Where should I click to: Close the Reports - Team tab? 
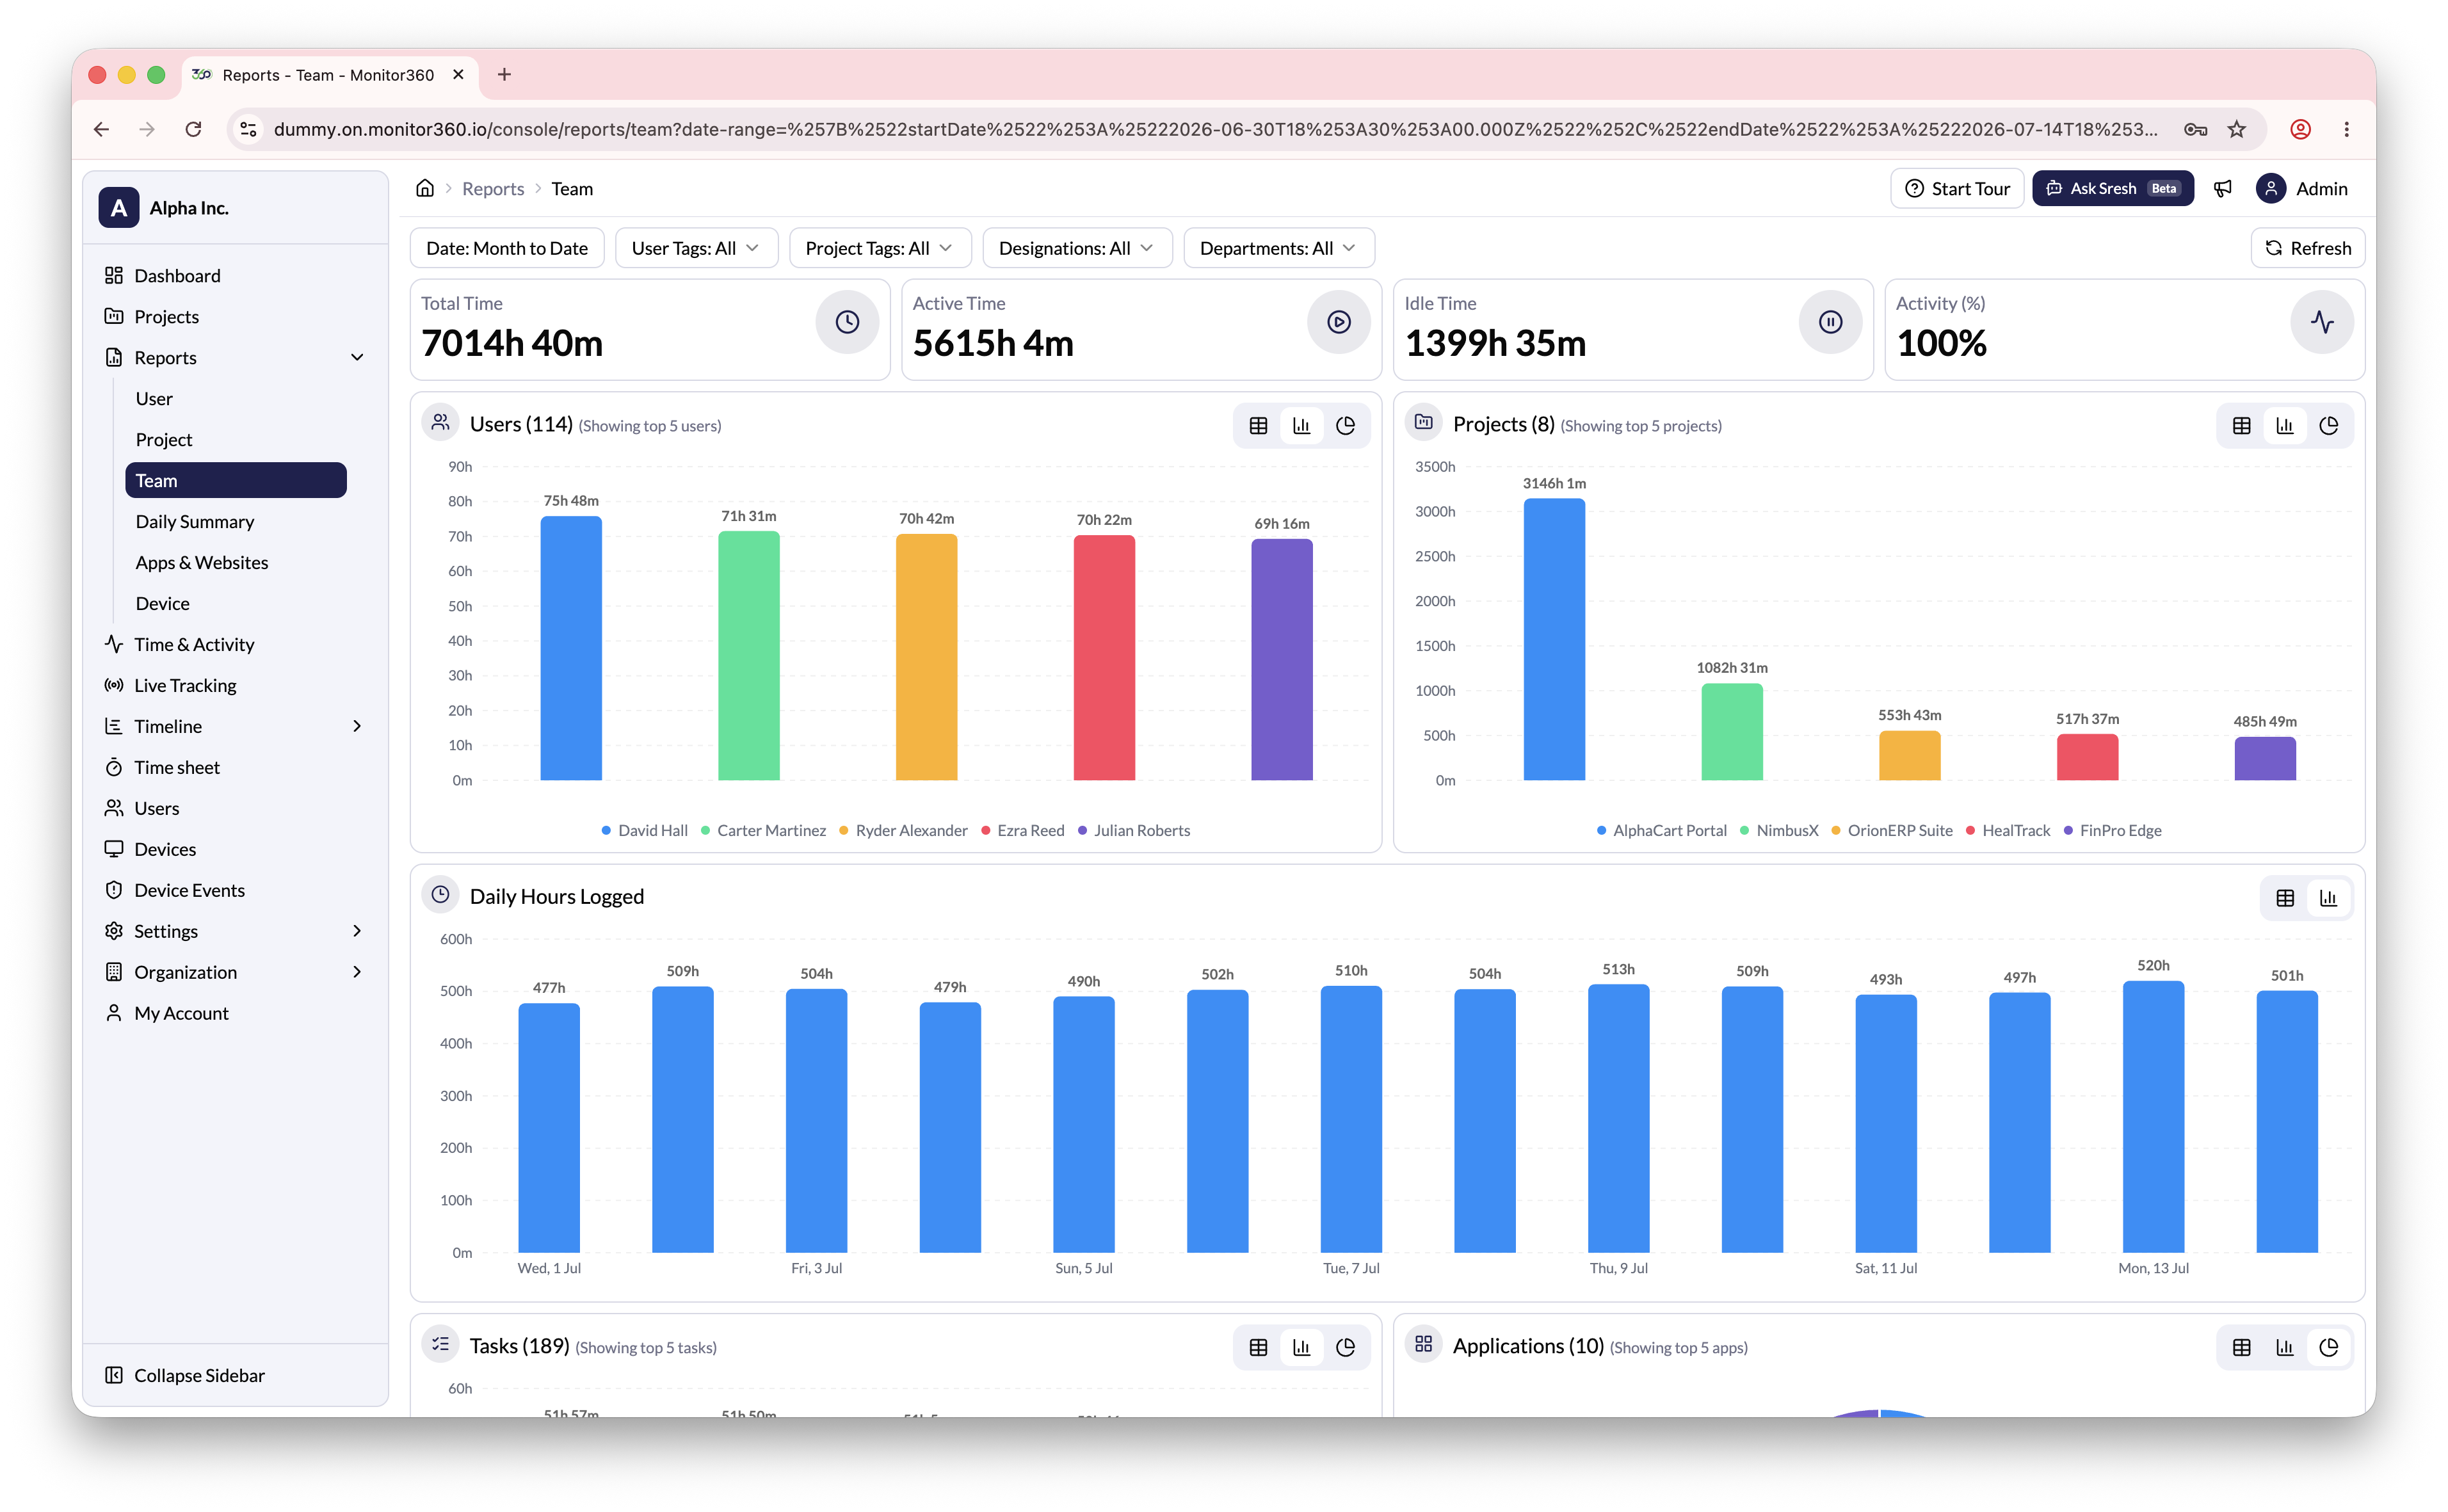tap(458, 75)
